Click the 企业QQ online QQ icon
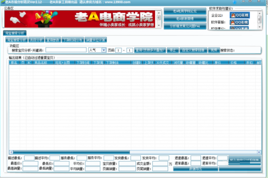This screenshot has width=268, height=178. (x=239, y=15)
